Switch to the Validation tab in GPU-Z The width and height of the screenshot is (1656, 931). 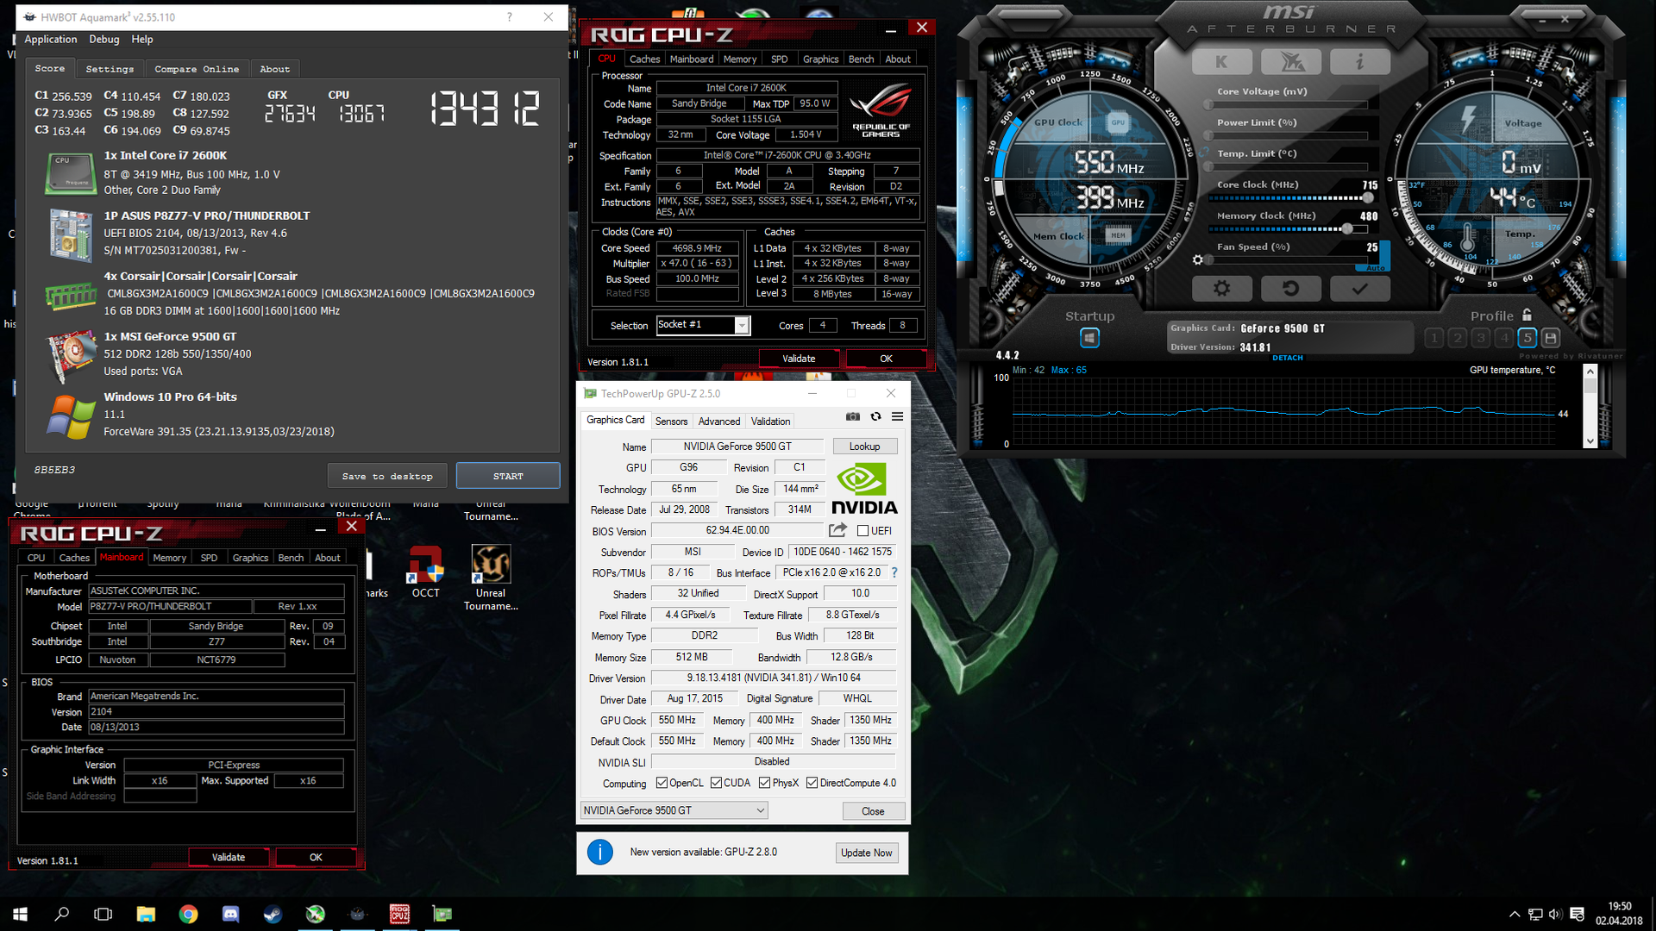click(x=769, y=421)
